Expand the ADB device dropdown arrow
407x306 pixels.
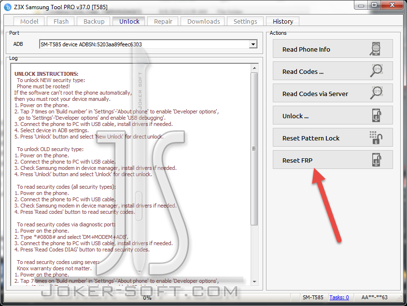253,44
